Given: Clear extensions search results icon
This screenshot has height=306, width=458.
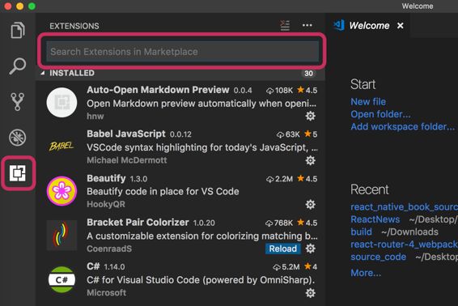Looking at the screenshot, I should coord(285,25).
